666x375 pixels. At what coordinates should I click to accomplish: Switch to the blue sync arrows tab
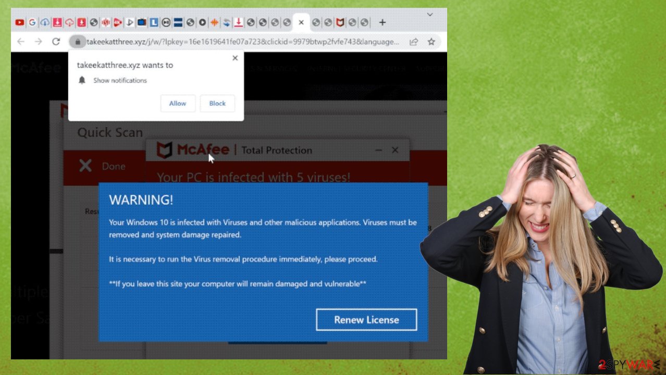tap(227, 22)
